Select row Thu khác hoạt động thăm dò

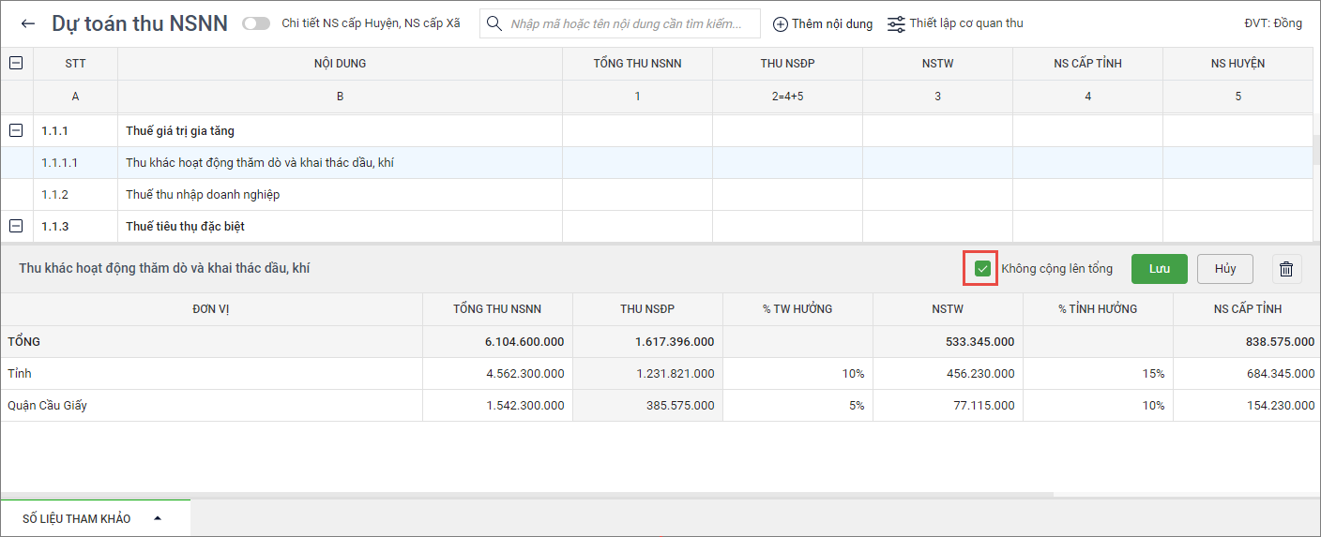[x=260, y=163]
